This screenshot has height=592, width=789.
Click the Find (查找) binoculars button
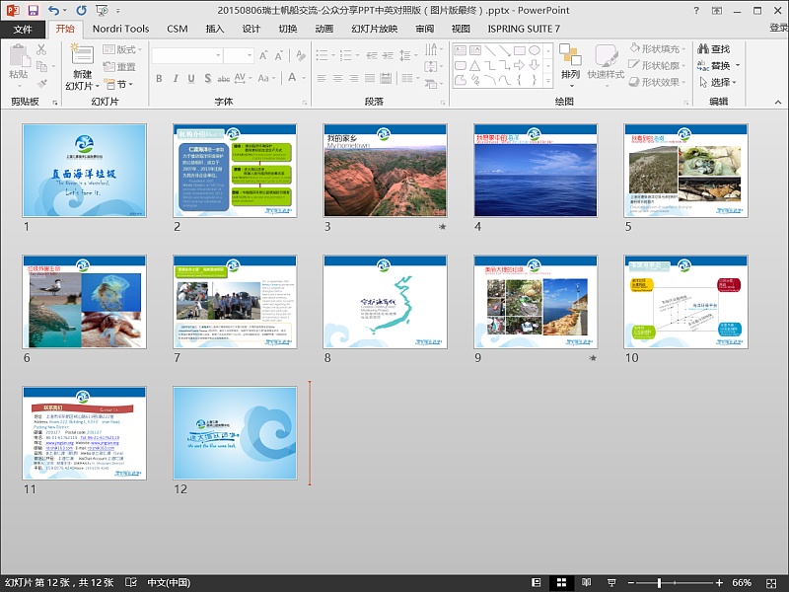click(x=713, y=48)
